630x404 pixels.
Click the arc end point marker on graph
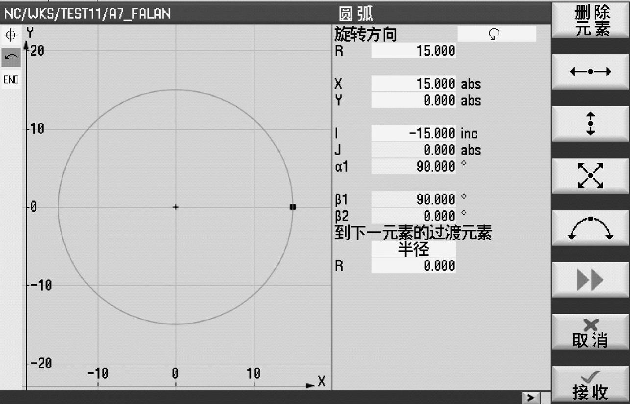(293, 207)
